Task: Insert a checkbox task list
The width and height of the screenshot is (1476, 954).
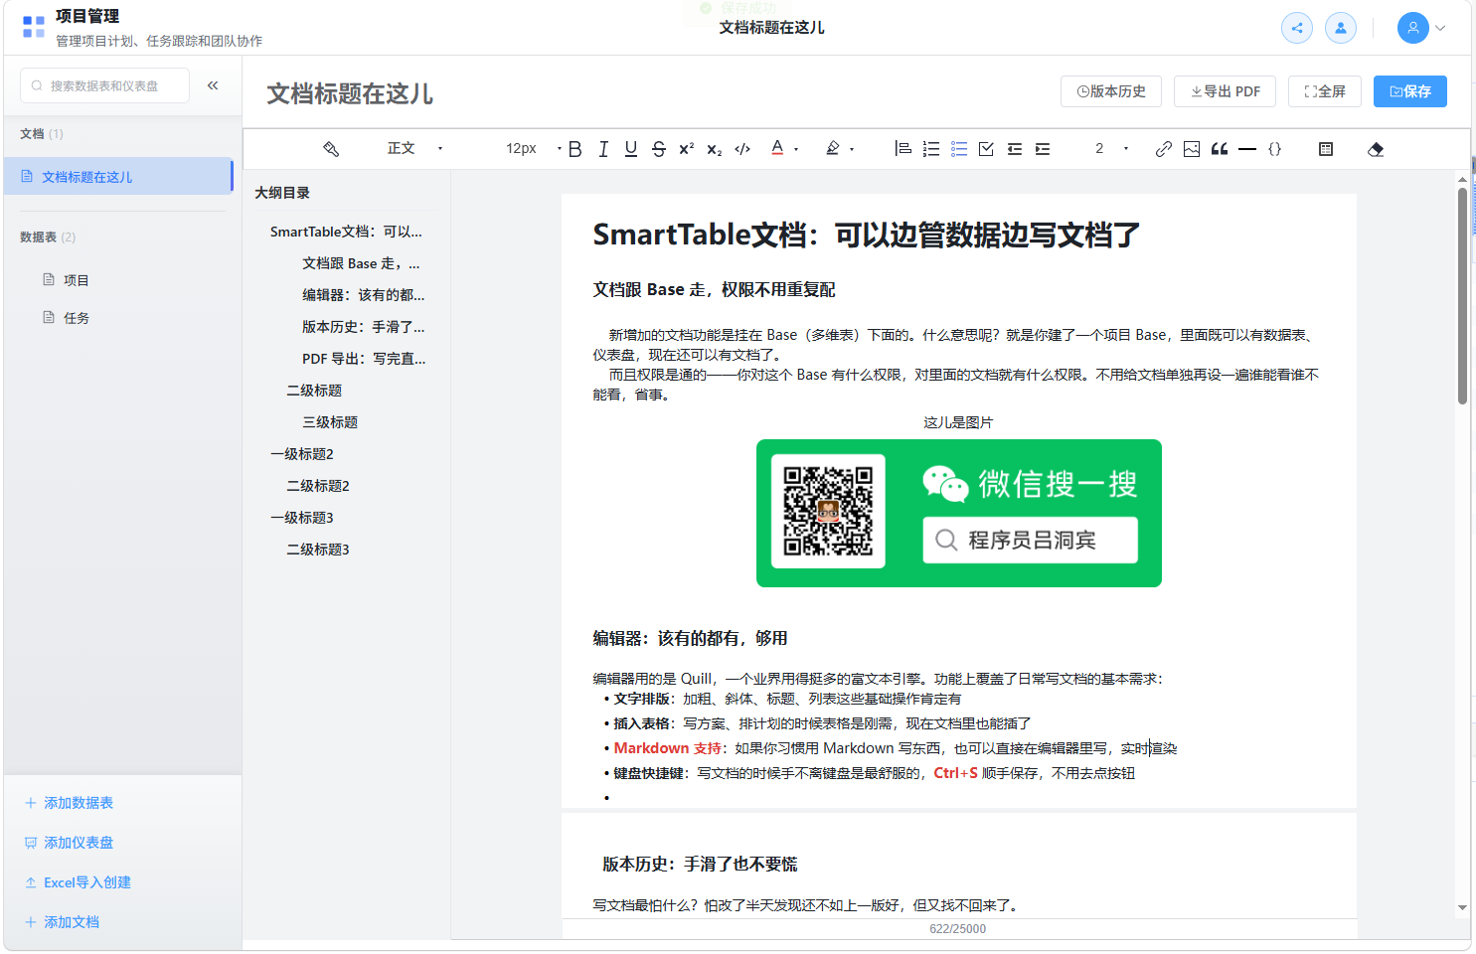Action: (x=987, y=149)
